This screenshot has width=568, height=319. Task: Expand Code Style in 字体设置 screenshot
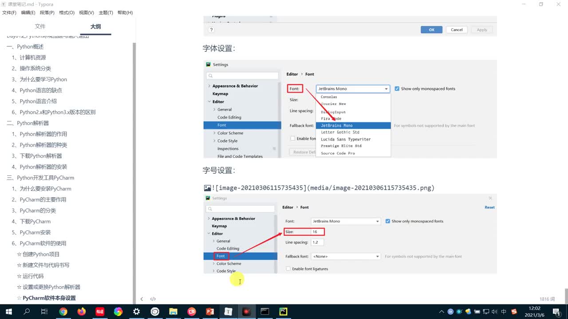click(x=214, y=141)
